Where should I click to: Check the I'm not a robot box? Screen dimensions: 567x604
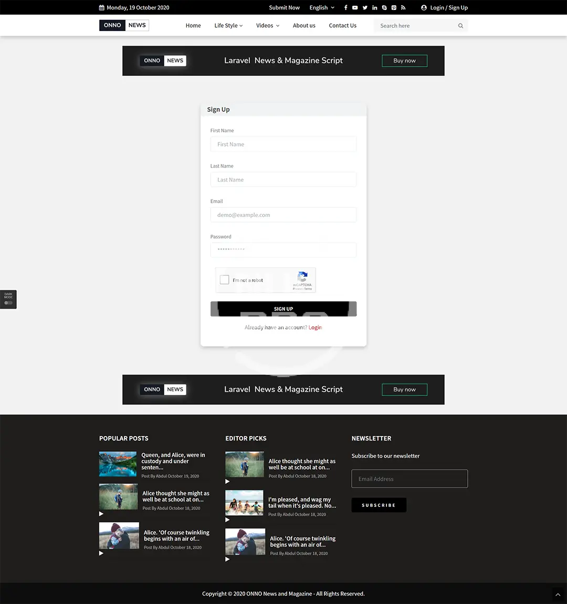pyautogui.click(x=225, y=280)
